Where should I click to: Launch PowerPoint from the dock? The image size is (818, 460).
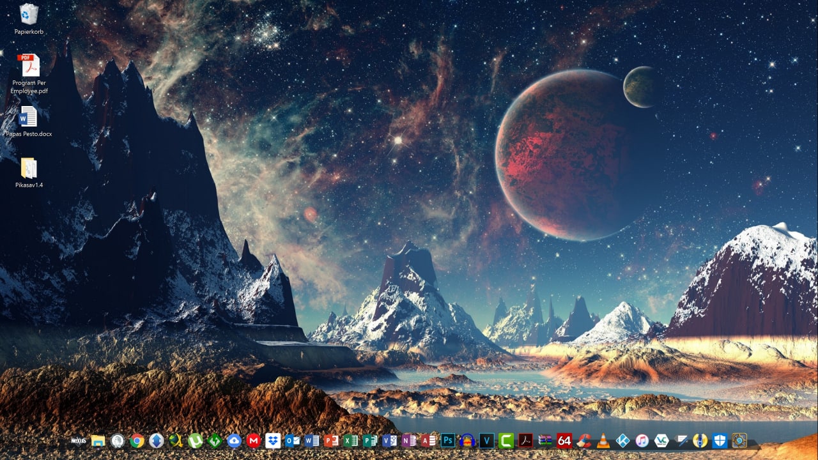coord(332,441)
